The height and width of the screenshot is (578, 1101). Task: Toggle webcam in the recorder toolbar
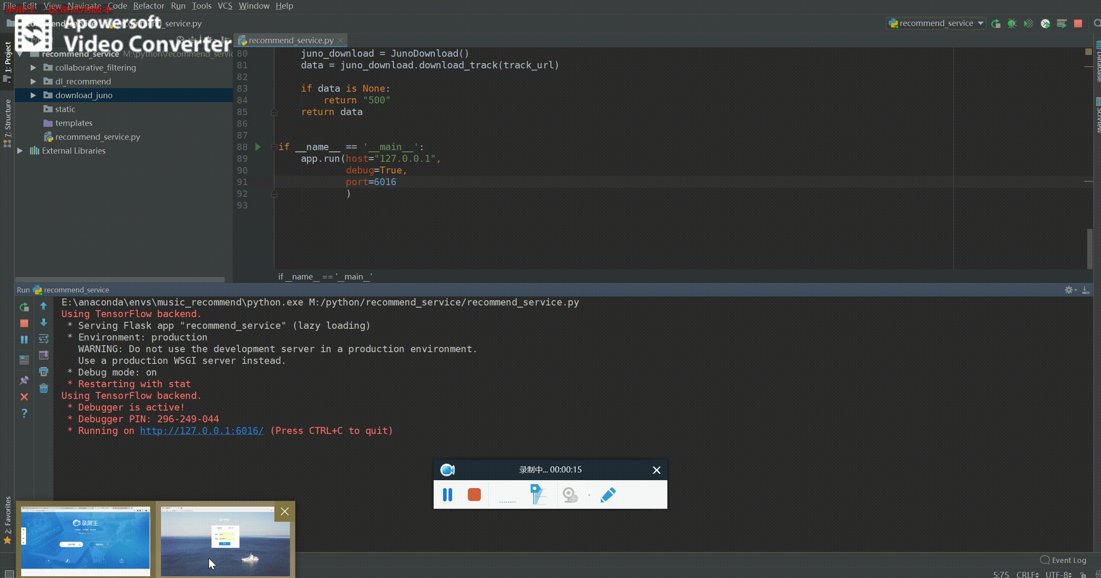[570, 495]
